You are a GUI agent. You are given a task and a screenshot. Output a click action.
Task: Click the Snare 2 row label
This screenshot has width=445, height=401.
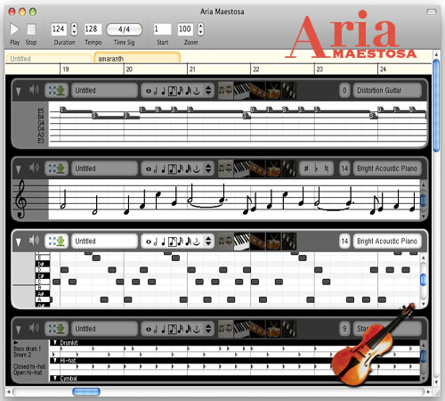(22, 355)
